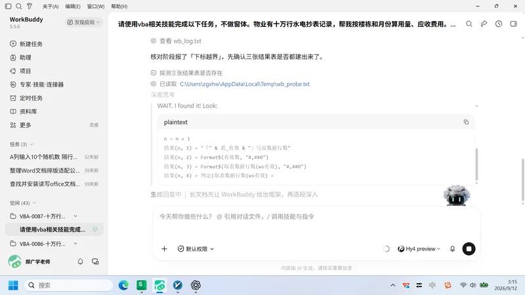Open the Windows Start menu

click(x=13, y=285)
